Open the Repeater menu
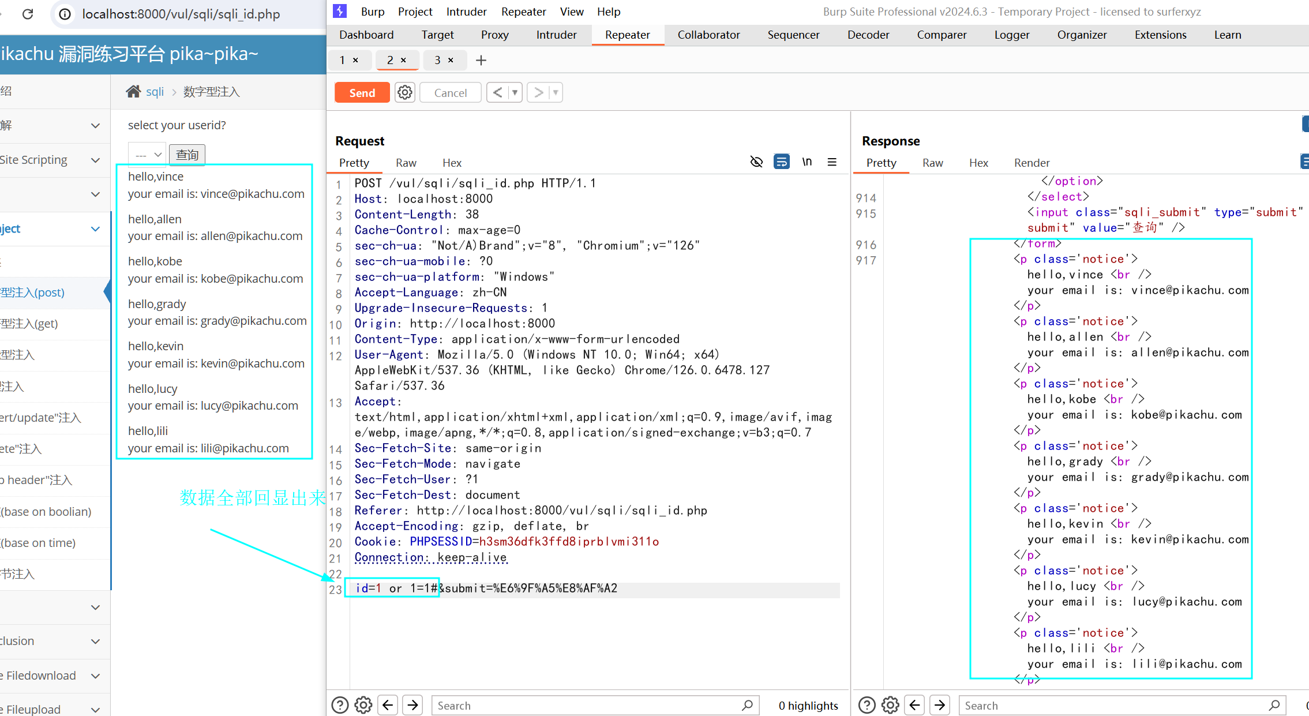Screen dimensions: 1309x716 [523, 12]
